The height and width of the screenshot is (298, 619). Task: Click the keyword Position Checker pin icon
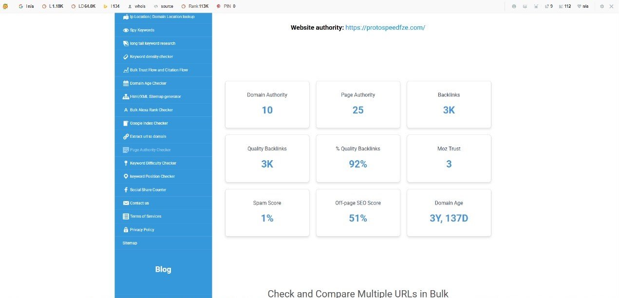point(126,176)
